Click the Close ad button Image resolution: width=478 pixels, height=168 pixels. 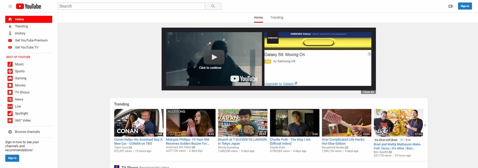(x=368, y=92)
